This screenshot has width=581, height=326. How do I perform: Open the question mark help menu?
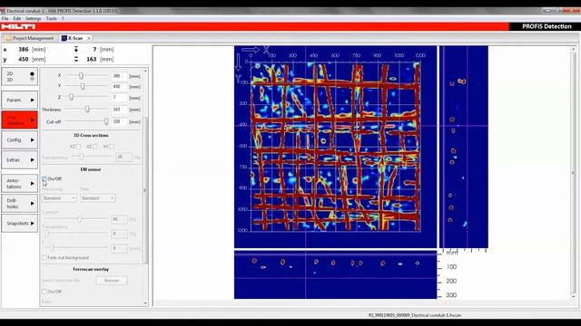63,18
